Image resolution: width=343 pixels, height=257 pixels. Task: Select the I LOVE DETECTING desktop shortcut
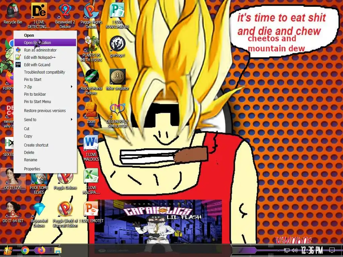[39, 15]
